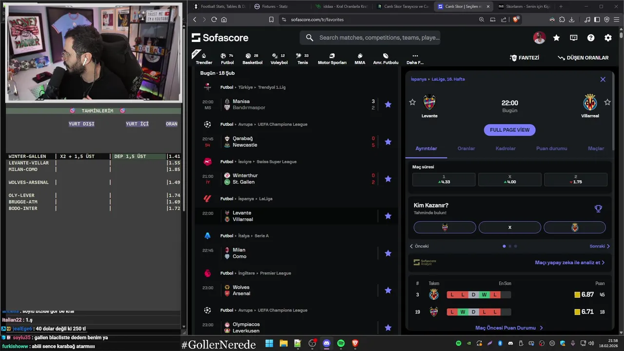Viewport: 624px width, 351px height.
Task: Switch to the Kadrolar tab
Action: point(506,148)
